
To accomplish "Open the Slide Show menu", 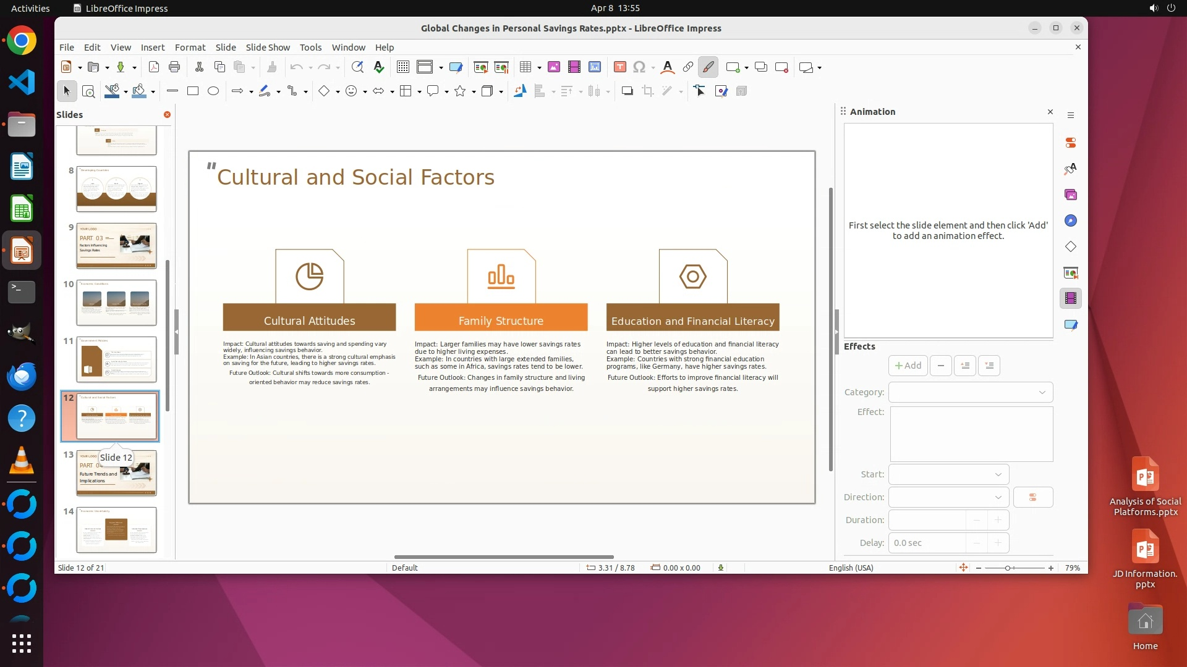I will pyautogui.click(x=267, y=48).
